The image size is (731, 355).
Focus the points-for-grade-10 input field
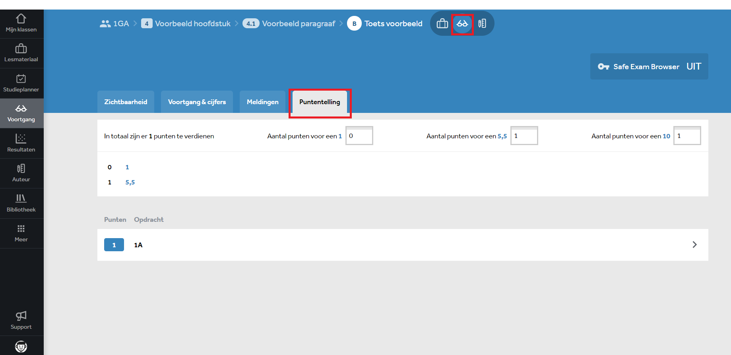pos(687,136)
